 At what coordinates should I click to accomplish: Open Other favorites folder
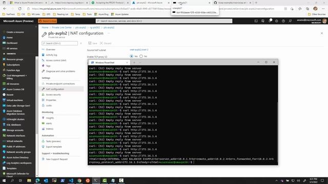tap(317, 14)
